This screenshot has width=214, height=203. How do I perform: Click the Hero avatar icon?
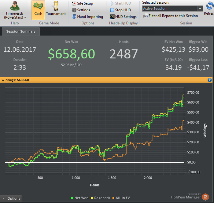(x=15, y=6)
